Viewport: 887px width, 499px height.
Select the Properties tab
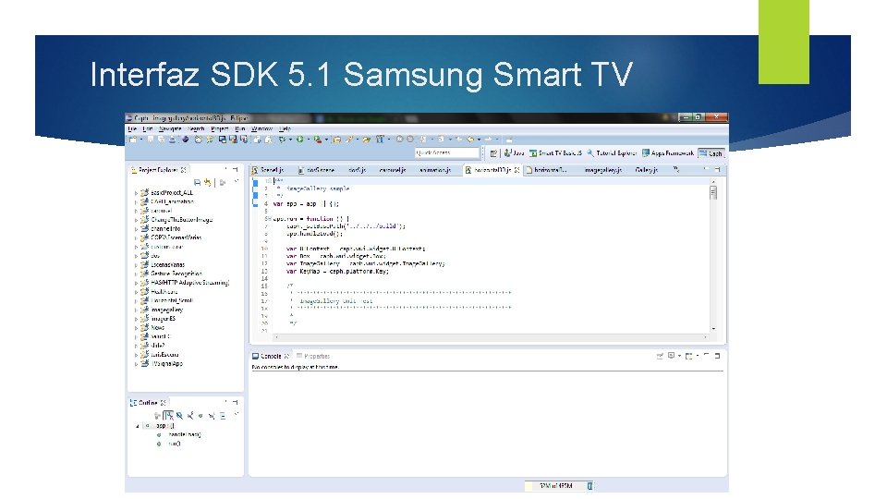pos(313,357)
